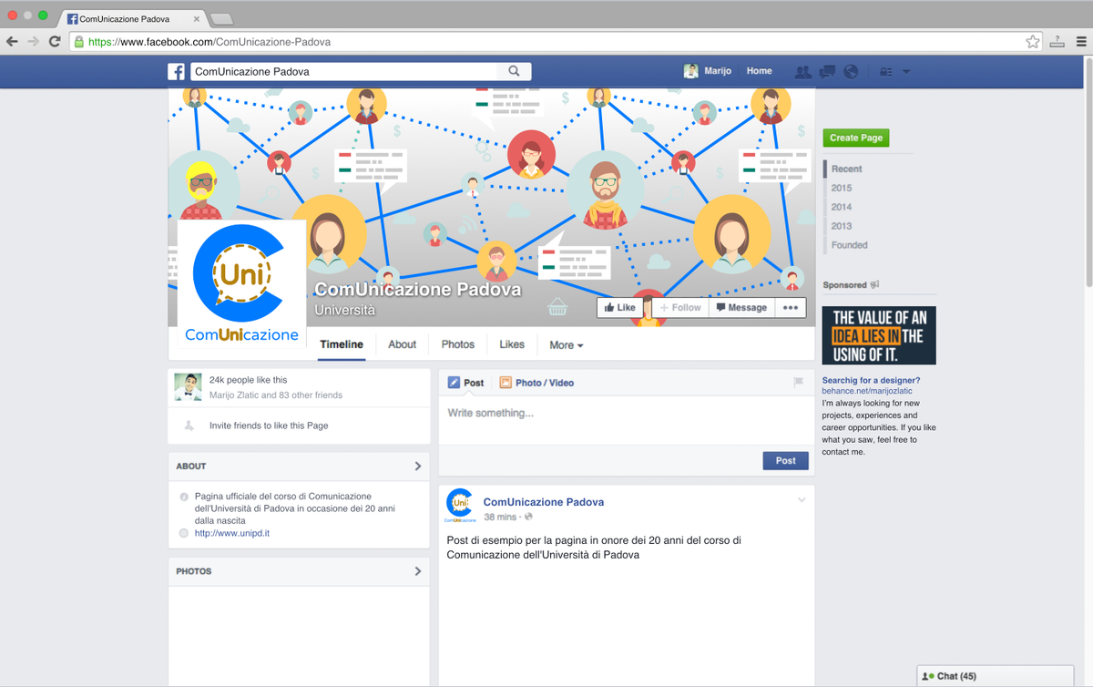
Task: Click the search magnifier icon
Action: [515, 71]
